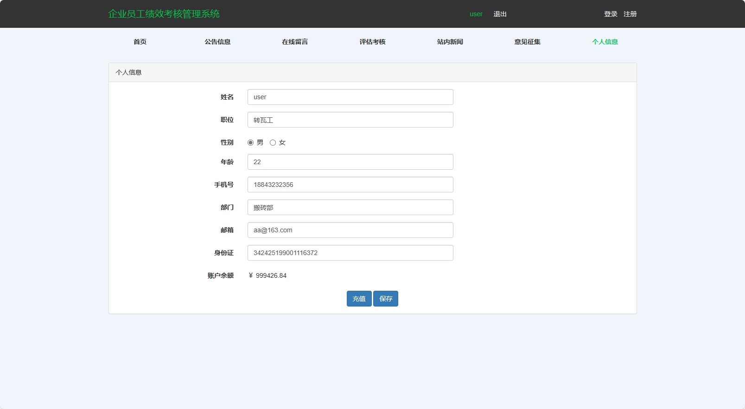Click the 部门 label
745x409 pixels.
tap(227, 207)
